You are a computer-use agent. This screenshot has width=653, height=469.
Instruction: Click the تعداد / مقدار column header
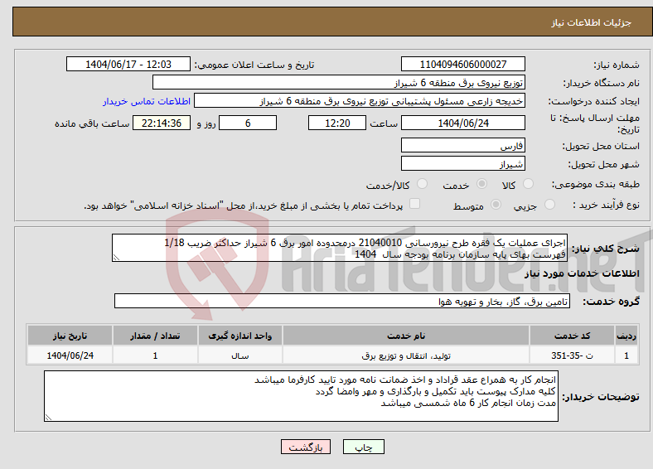tap(155, 336)
